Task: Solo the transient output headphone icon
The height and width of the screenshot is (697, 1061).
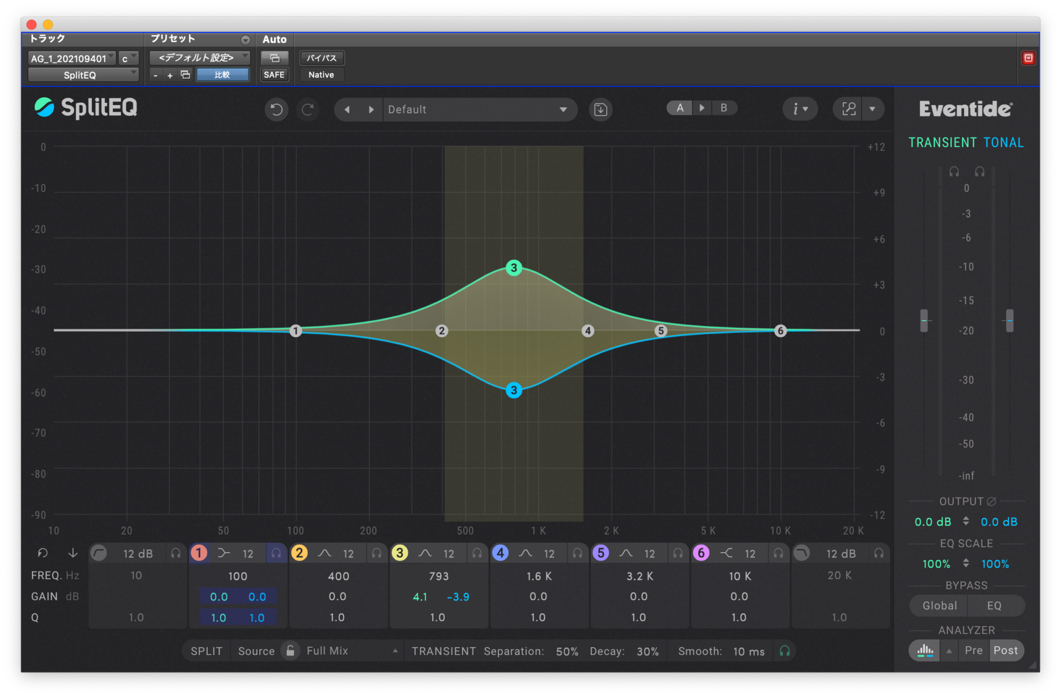Action: pos(954,172)
